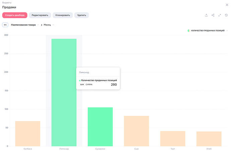This screenshot has width=231, height=152.
Task: Expand widget to fullscreen
Action: [x=220, y=15]
